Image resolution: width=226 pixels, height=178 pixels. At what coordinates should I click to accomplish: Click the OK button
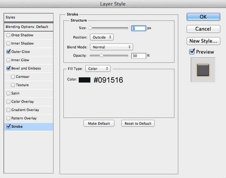pyautogui.click(x=203, y=17)
